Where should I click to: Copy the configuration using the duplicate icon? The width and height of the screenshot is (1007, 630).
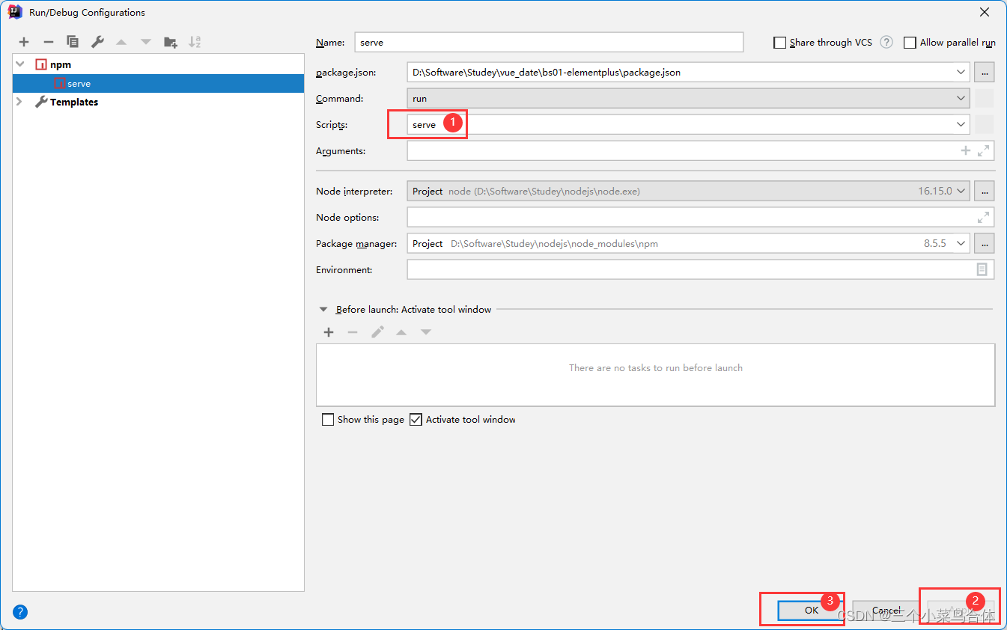click(73, 43)
